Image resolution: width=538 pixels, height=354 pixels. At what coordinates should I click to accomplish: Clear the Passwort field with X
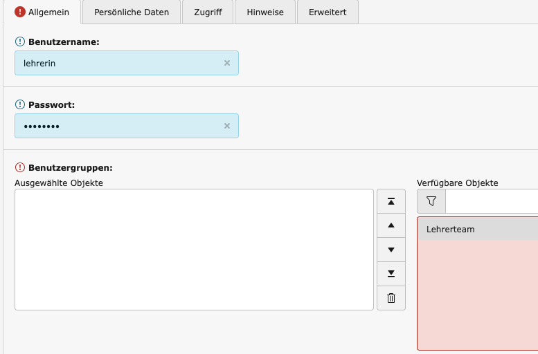(x=227, y=126)
